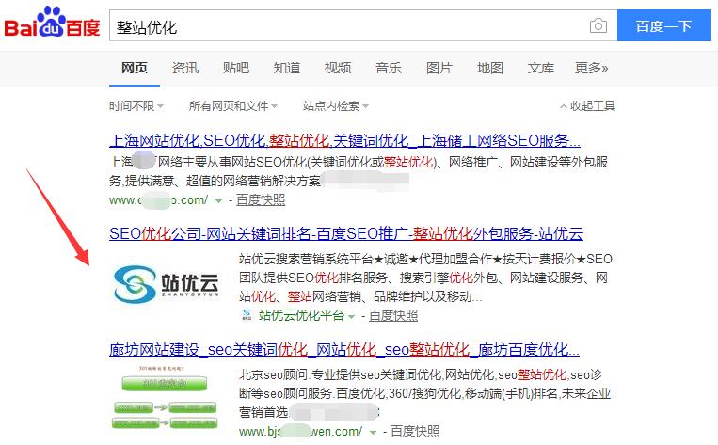Viewport: 718px width, 445px height.
Task: Collapse tools with 收起工具
Action: click(587, 106)
